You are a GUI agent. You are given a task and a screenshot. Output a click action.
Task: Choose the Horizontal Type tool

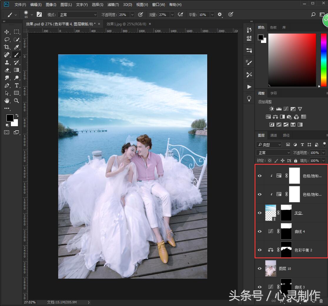tap(16, 85)
